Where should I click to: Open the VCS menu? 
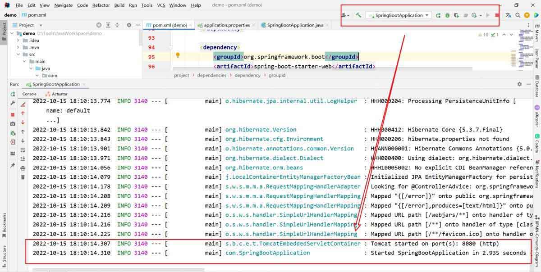pos(161,5)
